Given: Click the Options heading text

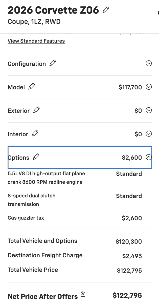Looking at the screenshot, I should click(x=19, y=158).
